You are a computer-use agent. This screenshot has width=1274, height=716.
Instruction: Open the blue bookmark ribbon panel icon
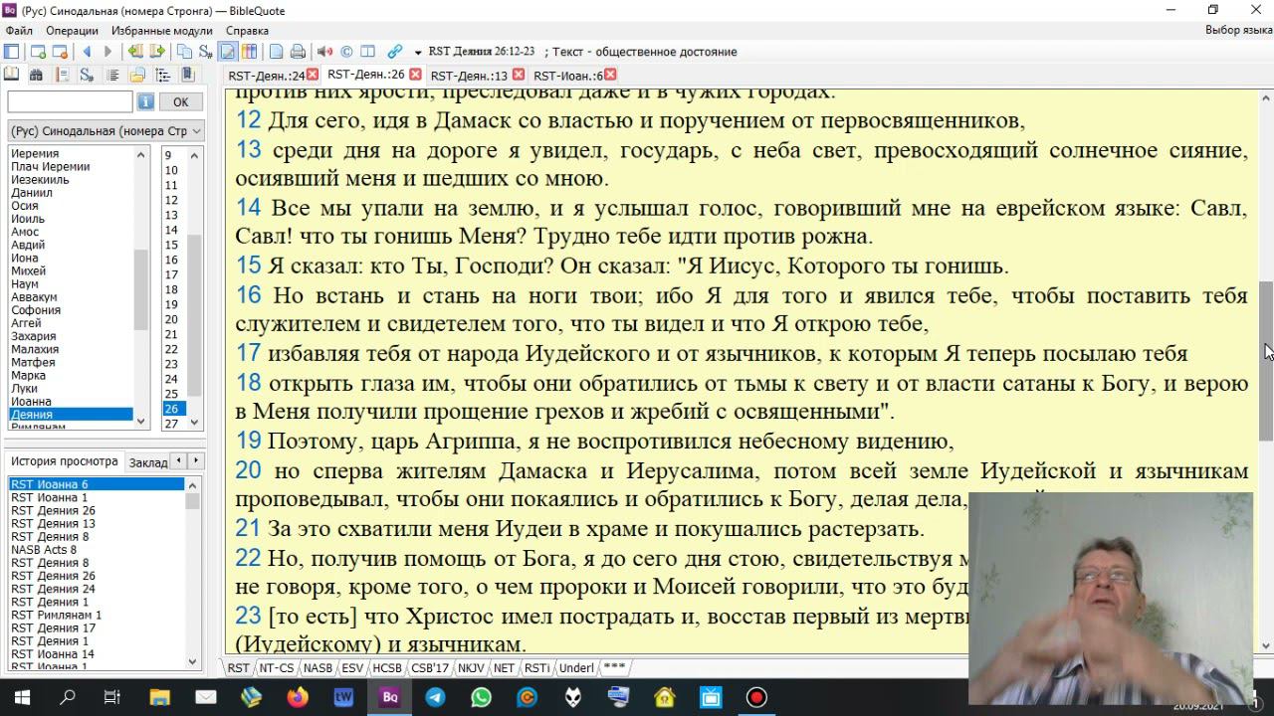point(188,76)
